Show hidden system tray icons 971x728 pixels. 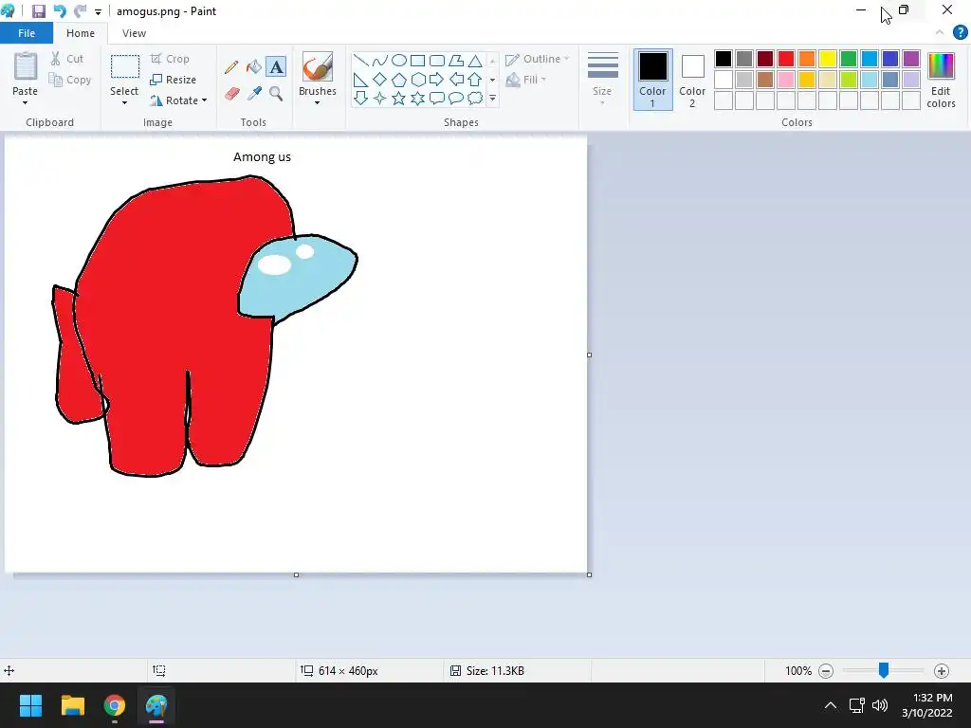[831, 705]
